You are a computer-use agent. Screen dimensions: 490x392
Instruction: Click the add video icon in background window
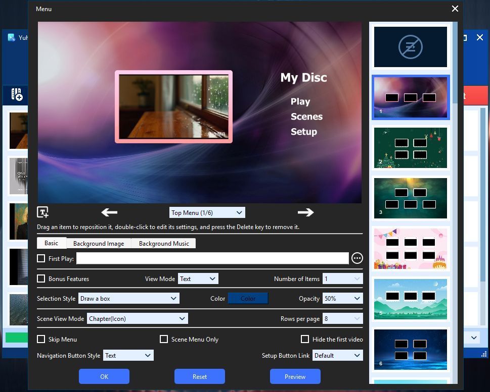(17, 94)
